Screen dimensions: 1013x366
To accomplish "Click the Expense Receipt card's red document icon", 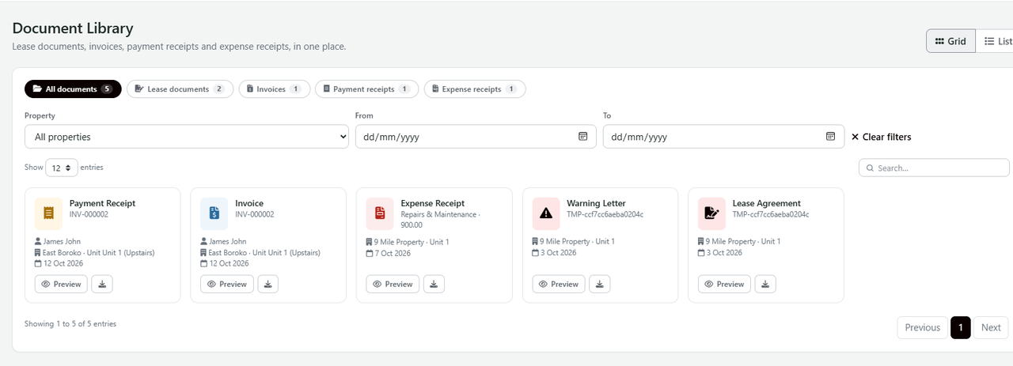I will point(381,213).
